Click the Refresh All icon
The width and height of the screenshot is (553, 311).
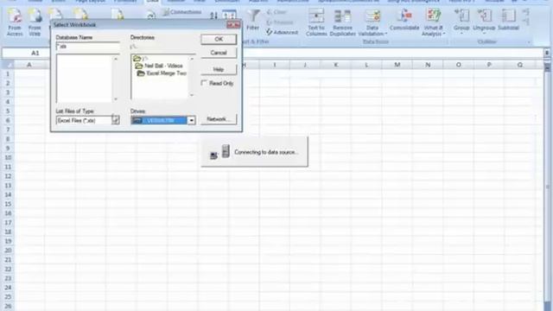click(x=151, y=16)
